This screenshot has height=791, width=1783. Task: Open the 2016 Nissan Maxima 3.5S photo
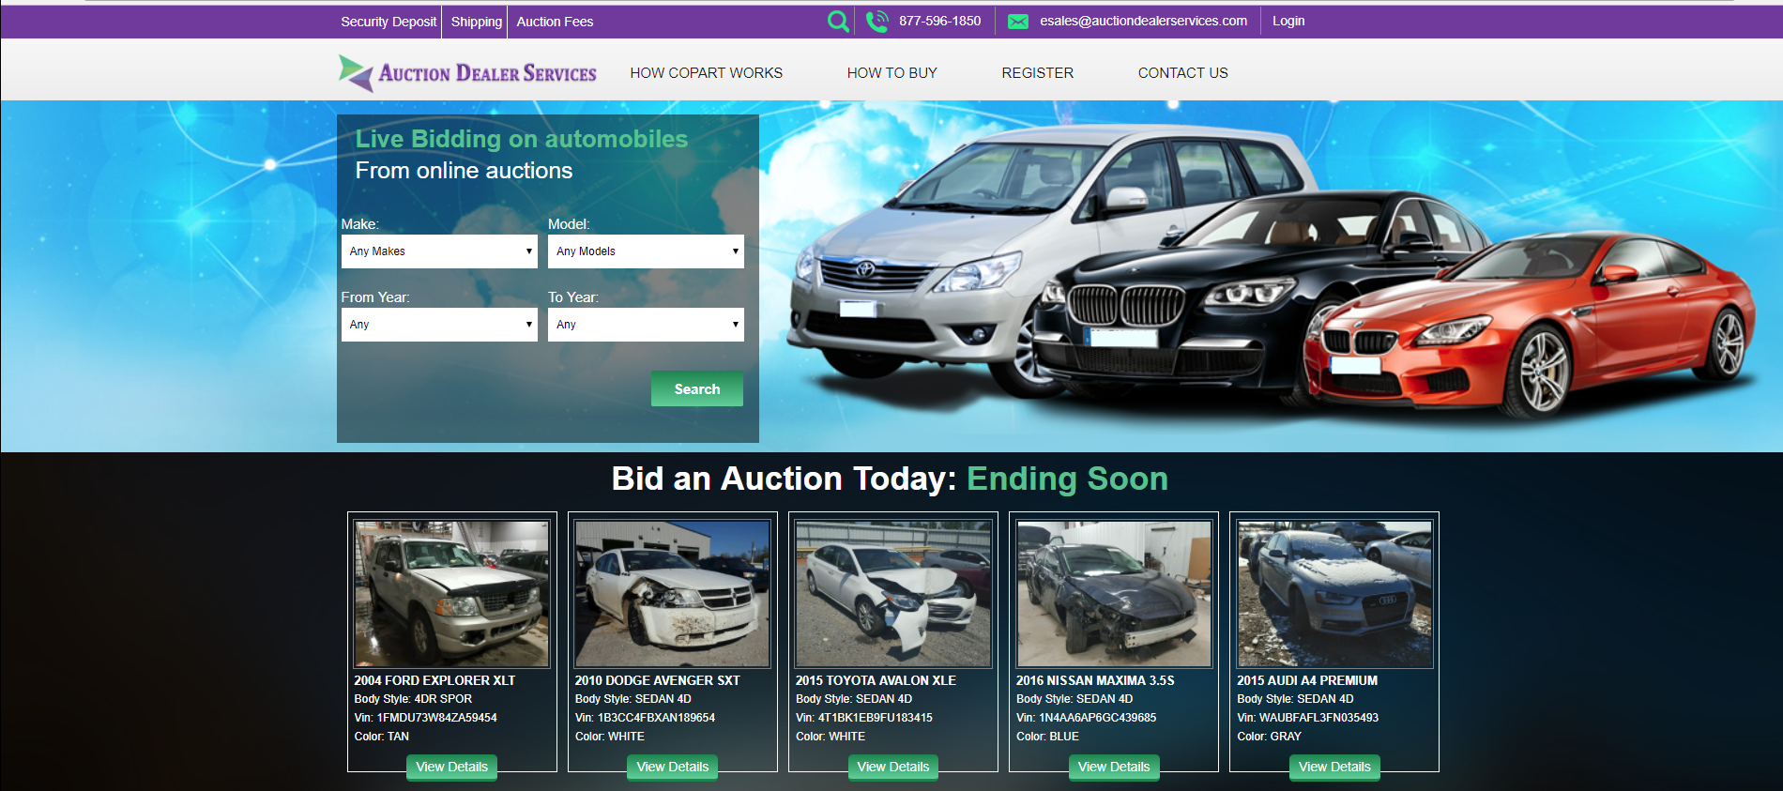coord(1114,594)
